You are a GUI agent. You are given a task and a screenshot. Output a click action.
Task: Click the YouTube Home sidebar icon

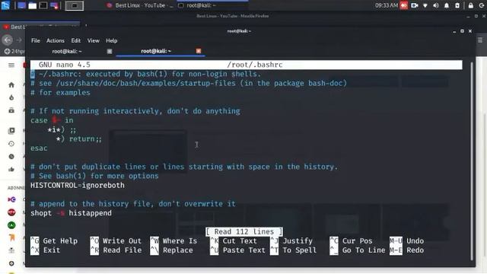tap(11, 85)
